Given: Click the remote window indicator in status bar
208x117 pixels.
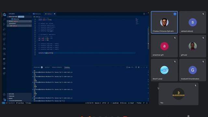Looking at the screenshot, I should tap(4, 103).
